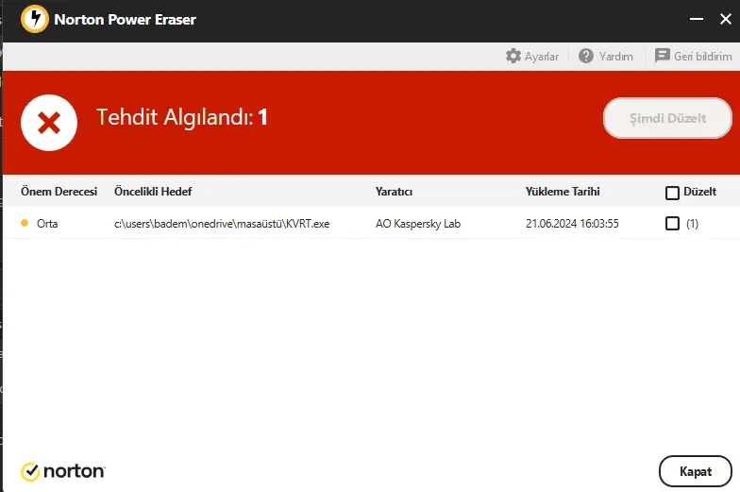Click the Kapat button
This screenshot has height=492, width=740.
(695, 471)
